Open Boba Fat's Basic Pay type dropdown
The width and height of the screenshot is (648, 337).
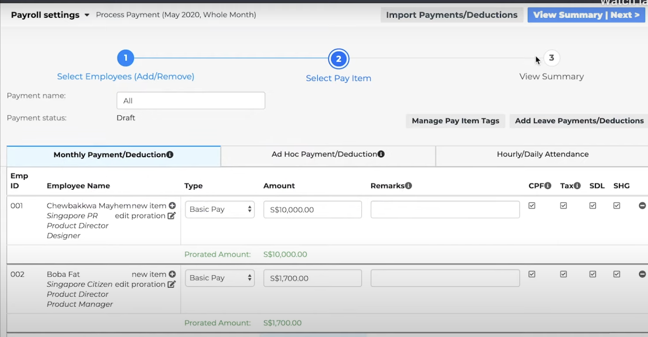220,278
